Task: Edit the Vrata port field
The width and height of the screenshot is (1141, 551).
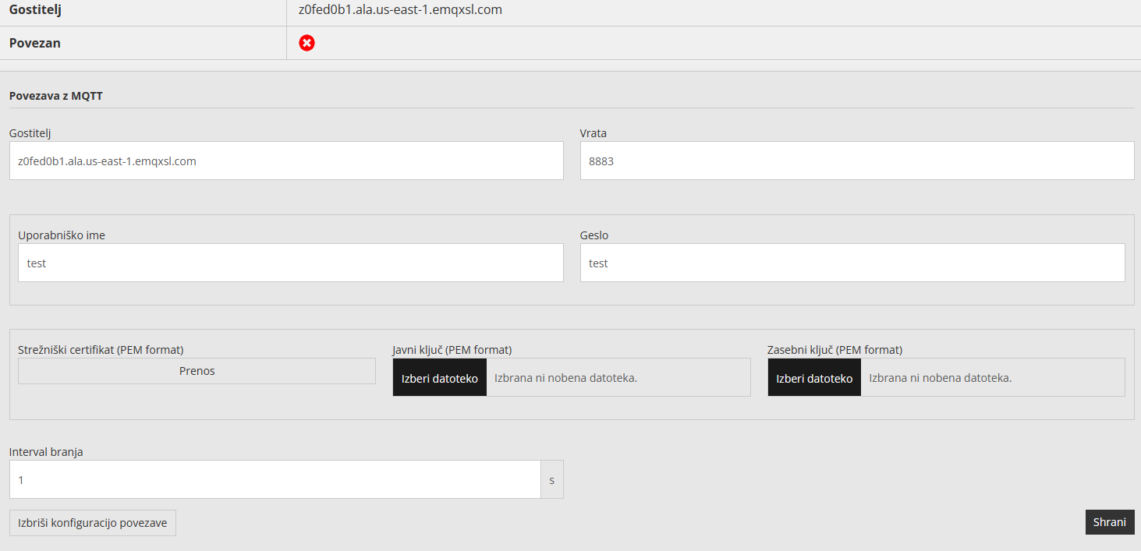Action: [857, 161]
